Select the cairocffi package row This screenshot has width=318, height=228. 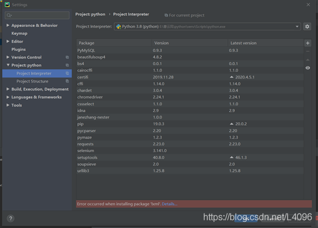pyautogui.click(x=190, y=70)
